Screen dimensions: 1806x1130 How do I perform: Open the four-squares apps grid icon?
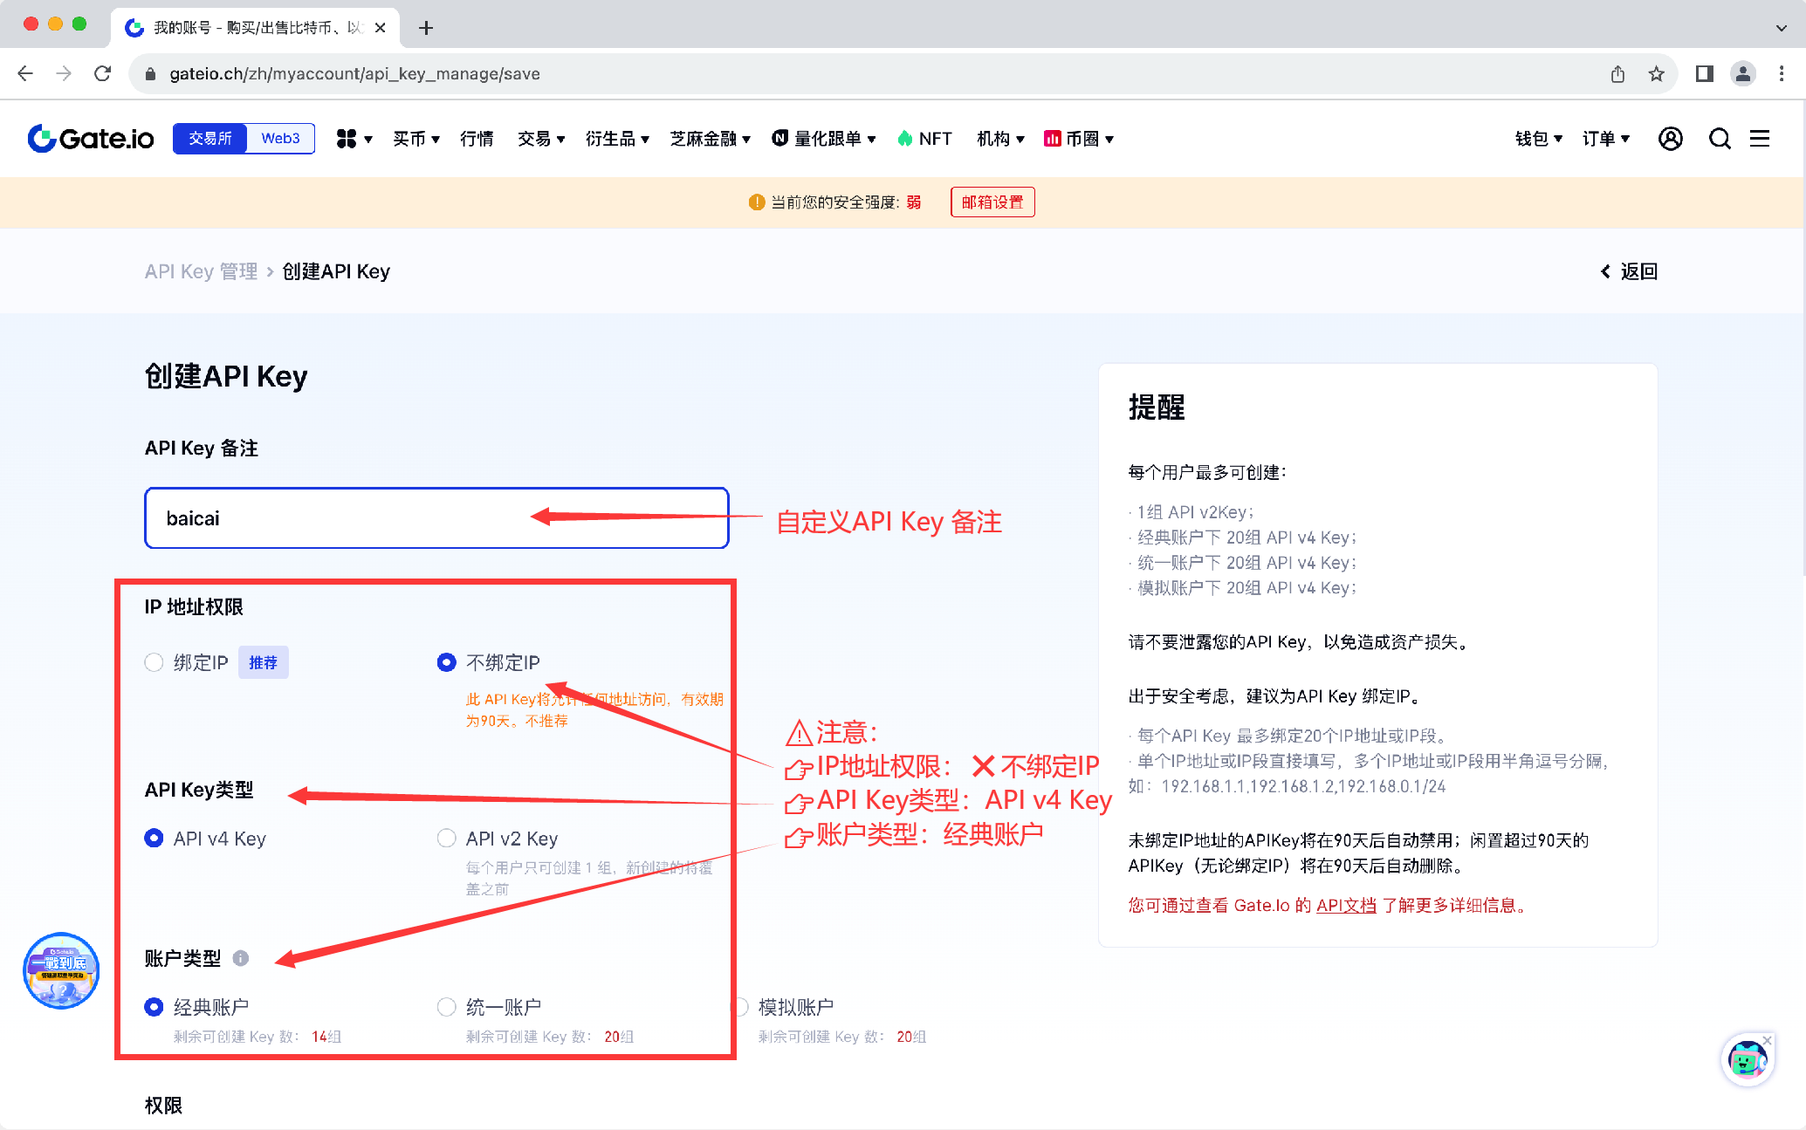click(347, 139)
